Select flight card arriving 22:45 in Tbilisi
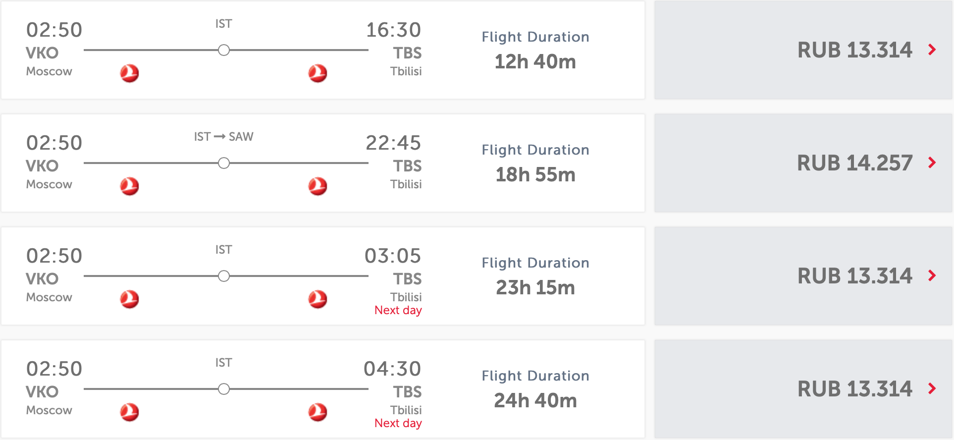 tap(323, 163)
